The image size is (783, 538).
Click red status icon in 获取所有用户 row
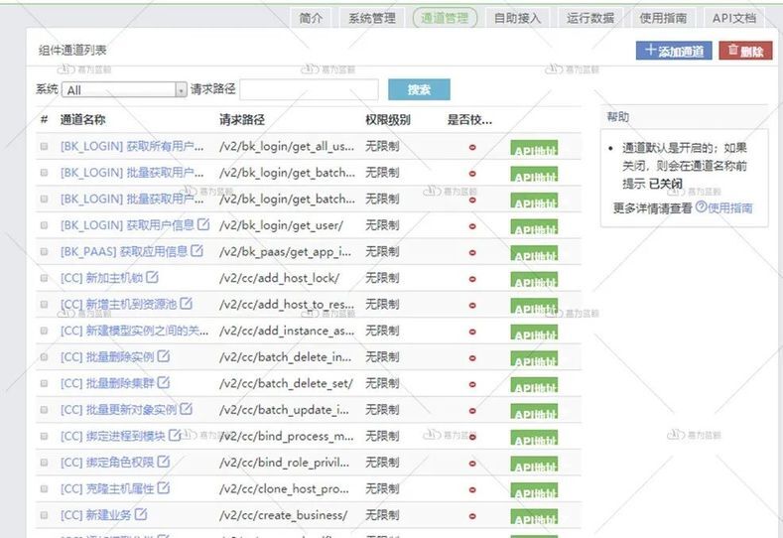[x=472, y=147]
